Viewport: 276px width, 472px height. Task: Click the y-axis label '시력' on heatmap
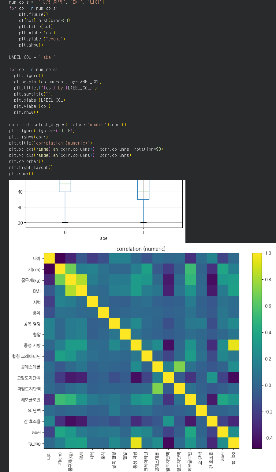pos(37,302)
